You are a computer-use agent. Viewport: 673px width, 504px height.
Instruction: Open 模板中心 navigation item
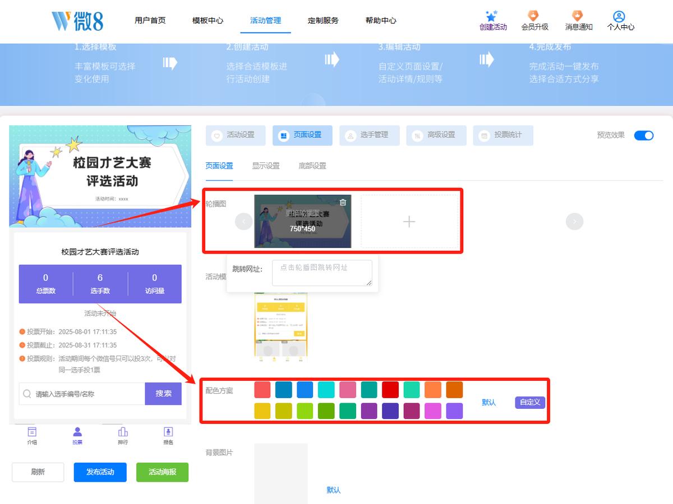tap(208, 20)
